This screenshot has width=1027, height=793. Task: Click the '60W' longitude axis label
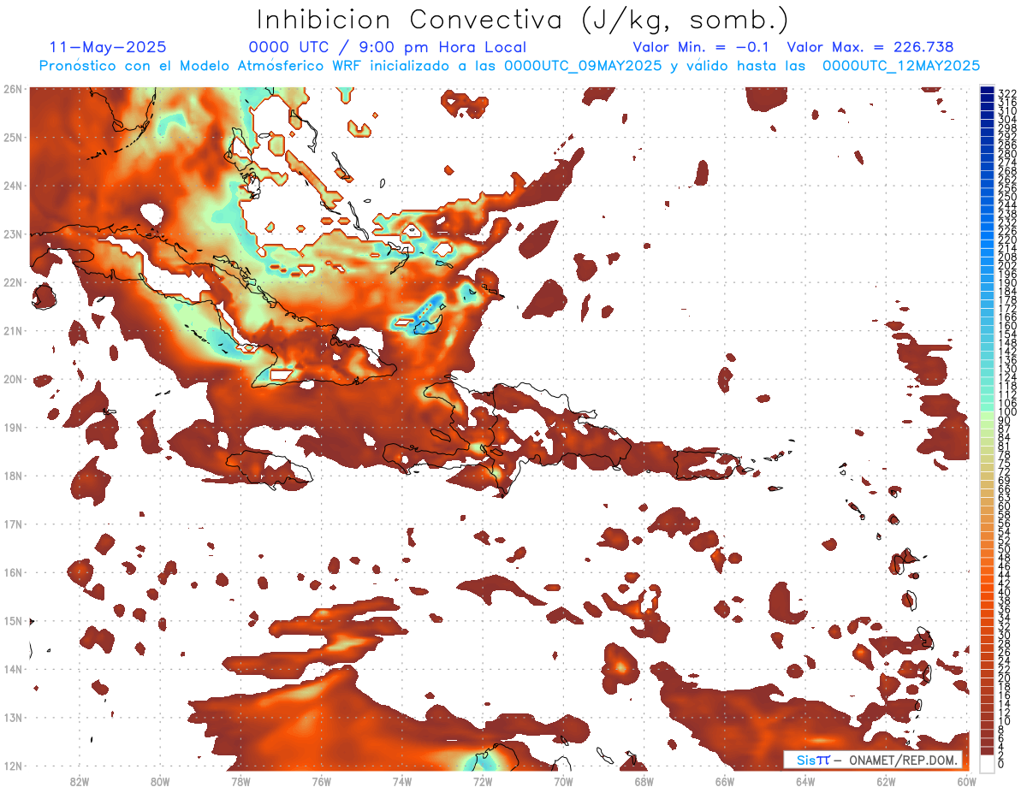[967, 781]
